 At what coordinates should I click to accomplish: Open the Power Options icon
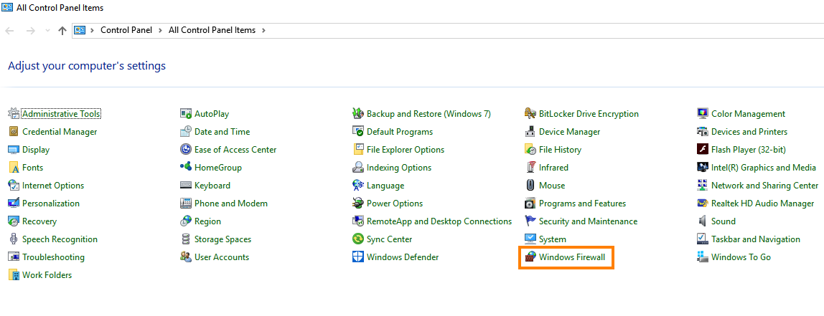click(358, 204)
